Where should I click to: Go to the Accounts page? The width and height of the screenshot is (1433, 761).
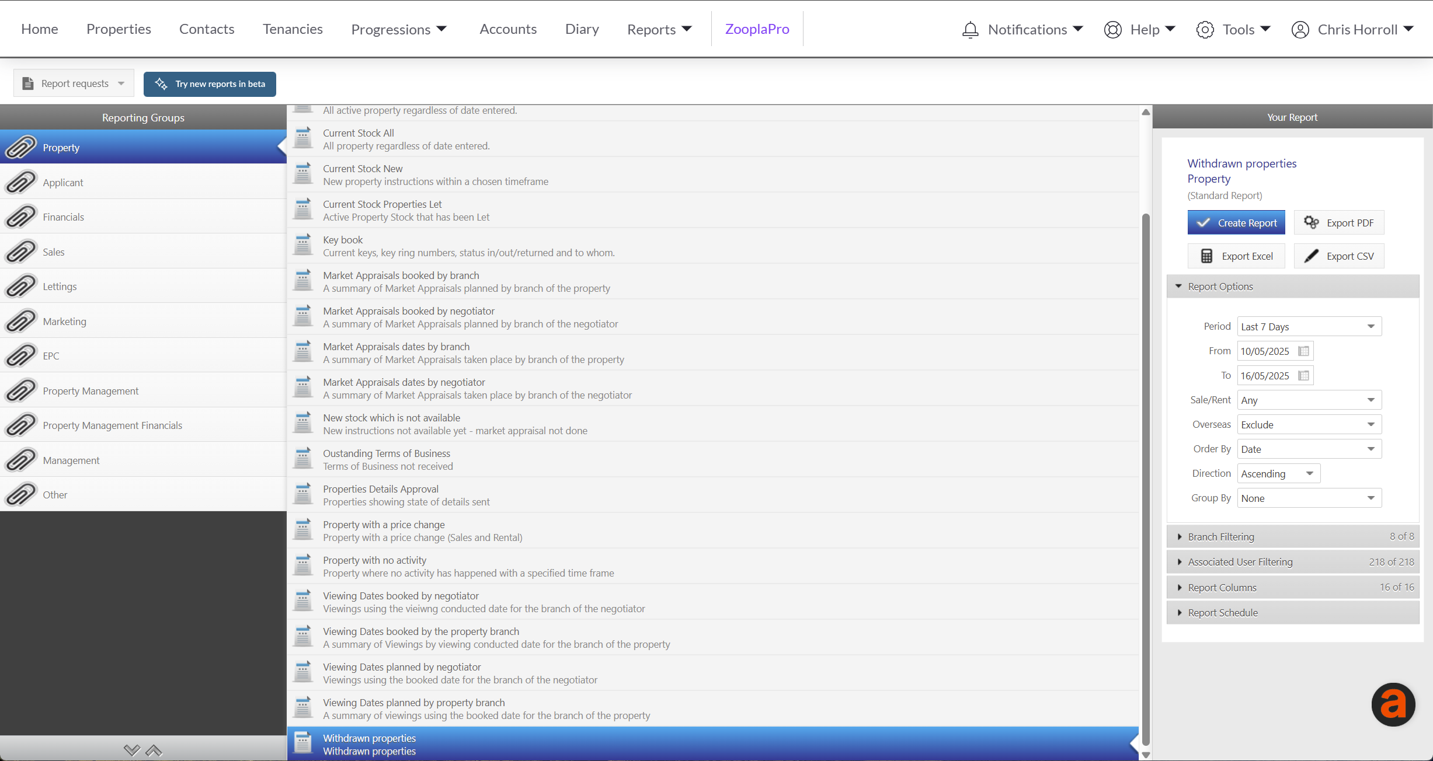[508, 29]
